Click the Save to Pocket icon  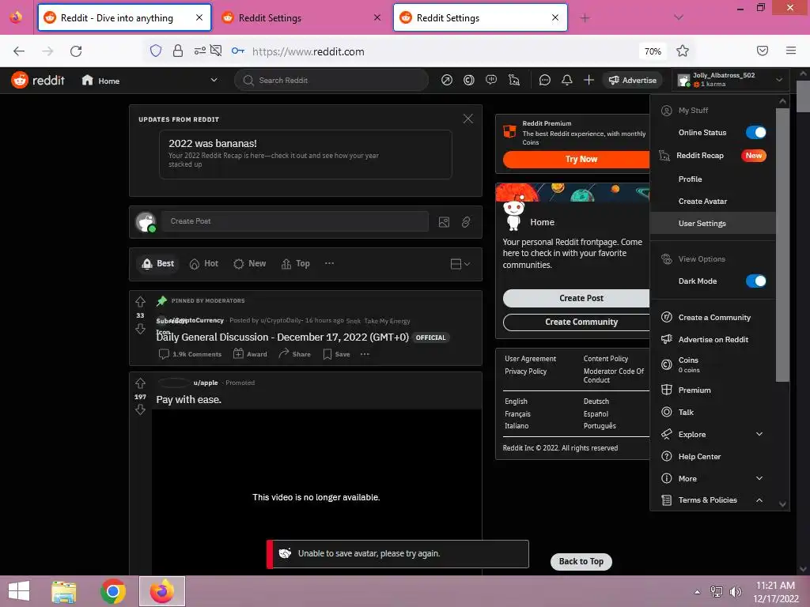[763, 51]
